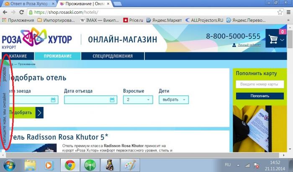This screenshot has width=293, height=172.
Task: Open the Личный кабинет link
Action: point(249,45)
